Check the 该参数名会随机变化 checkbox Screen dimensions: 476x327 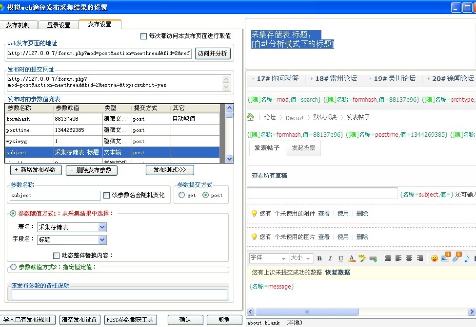click(107, 195)
